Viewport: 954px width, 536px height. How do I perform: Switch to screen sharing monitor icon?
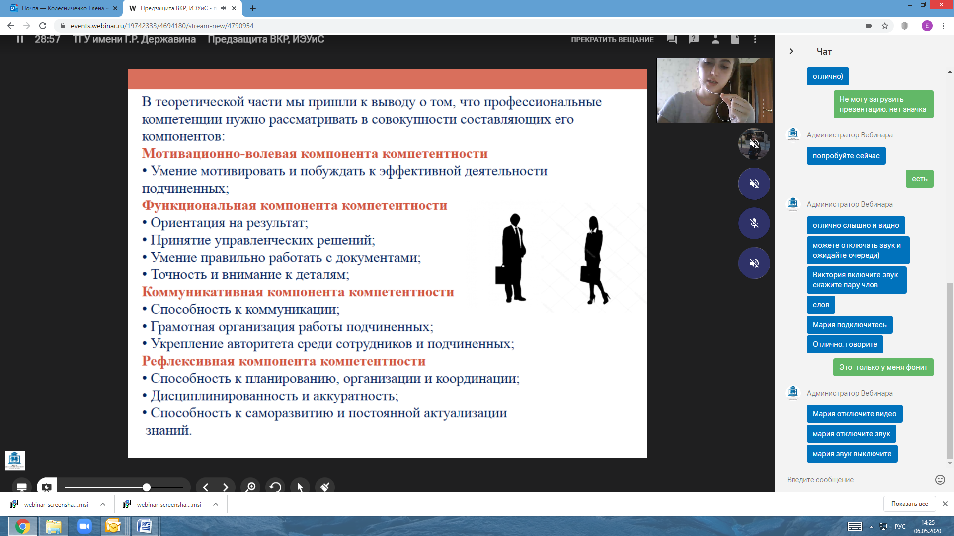(x=22, y=487)
